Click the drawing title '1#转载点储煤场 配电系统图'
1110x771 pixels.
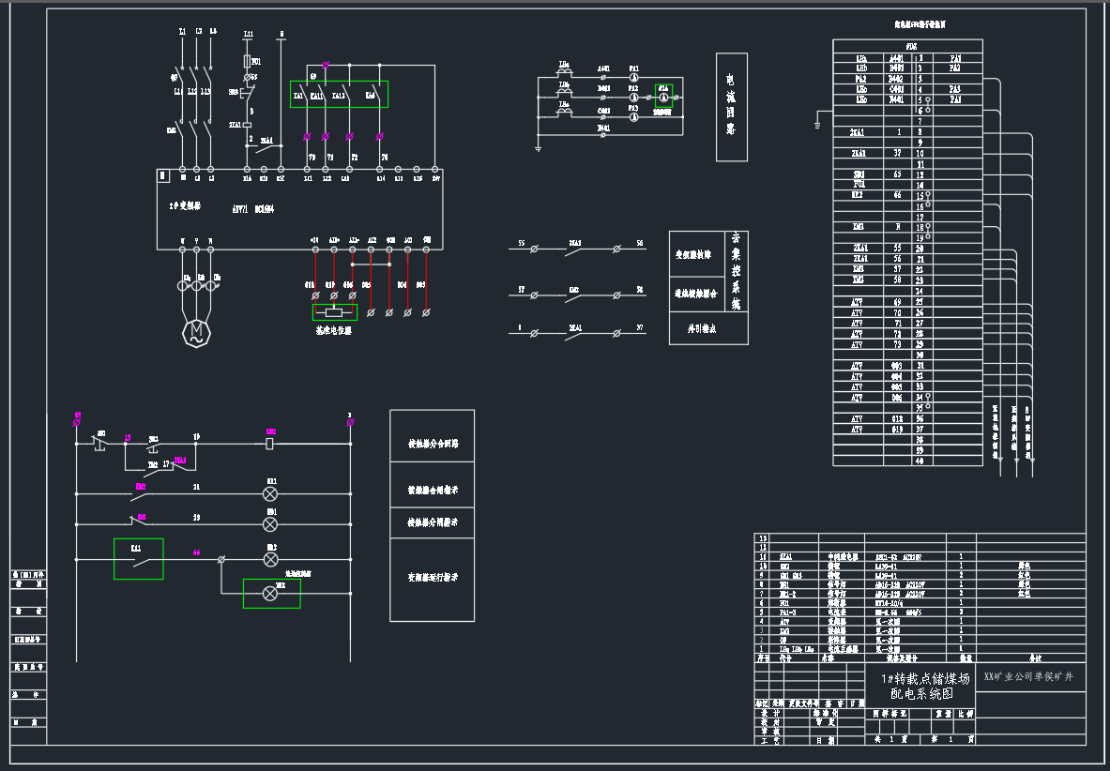click(920, 686)
